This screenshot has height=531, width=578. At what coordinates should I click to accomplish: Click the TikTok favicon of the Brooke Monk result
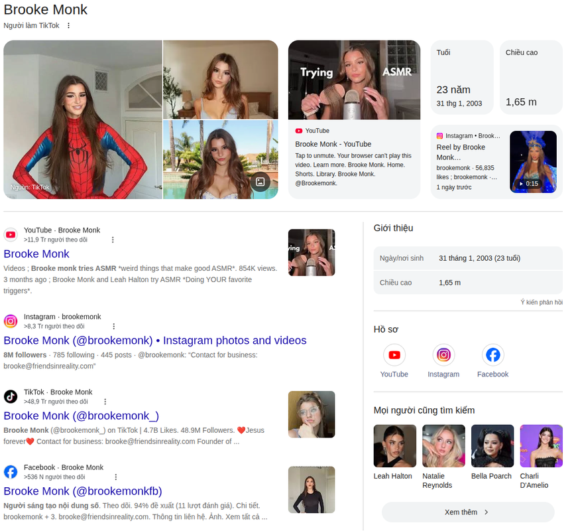pos(11,396)
